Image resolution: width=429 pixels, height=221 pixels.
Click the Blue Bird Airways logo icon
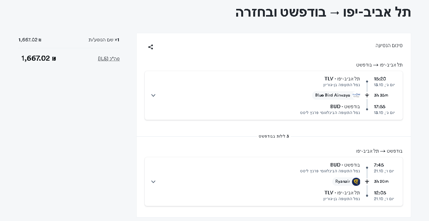(356, 95)
